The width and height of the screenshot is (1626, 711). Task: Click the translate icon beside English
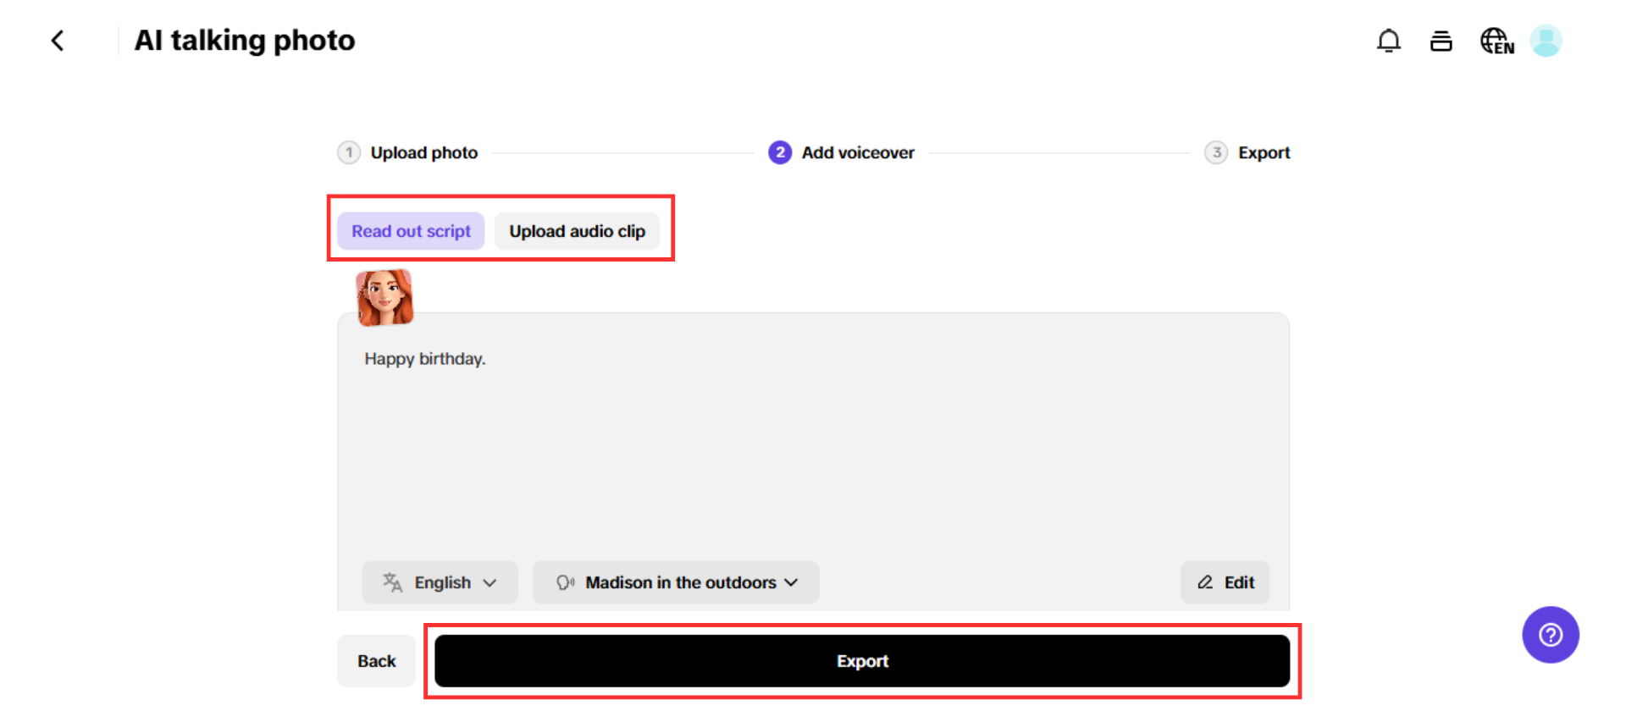[392, 582]
